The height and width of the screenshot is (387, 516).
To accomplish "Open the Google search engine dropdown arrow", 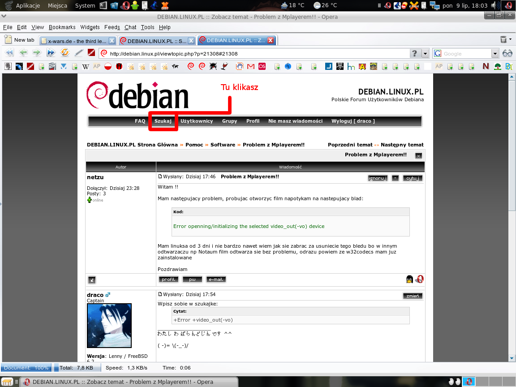I will pos(495,53).
